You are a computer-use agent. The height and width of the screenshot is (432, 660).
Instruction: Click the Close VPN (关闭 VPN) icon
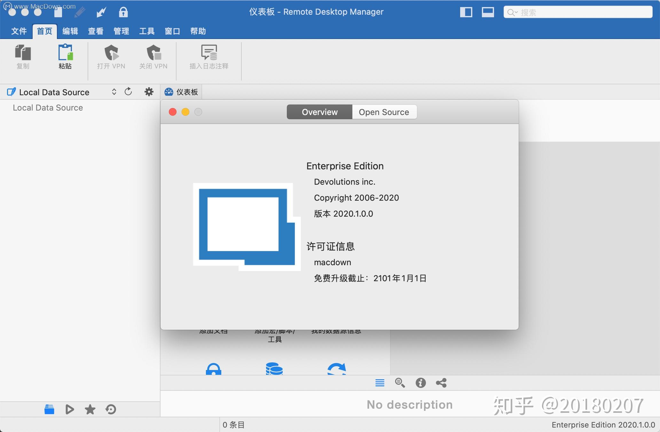click(x=153, y=52)
